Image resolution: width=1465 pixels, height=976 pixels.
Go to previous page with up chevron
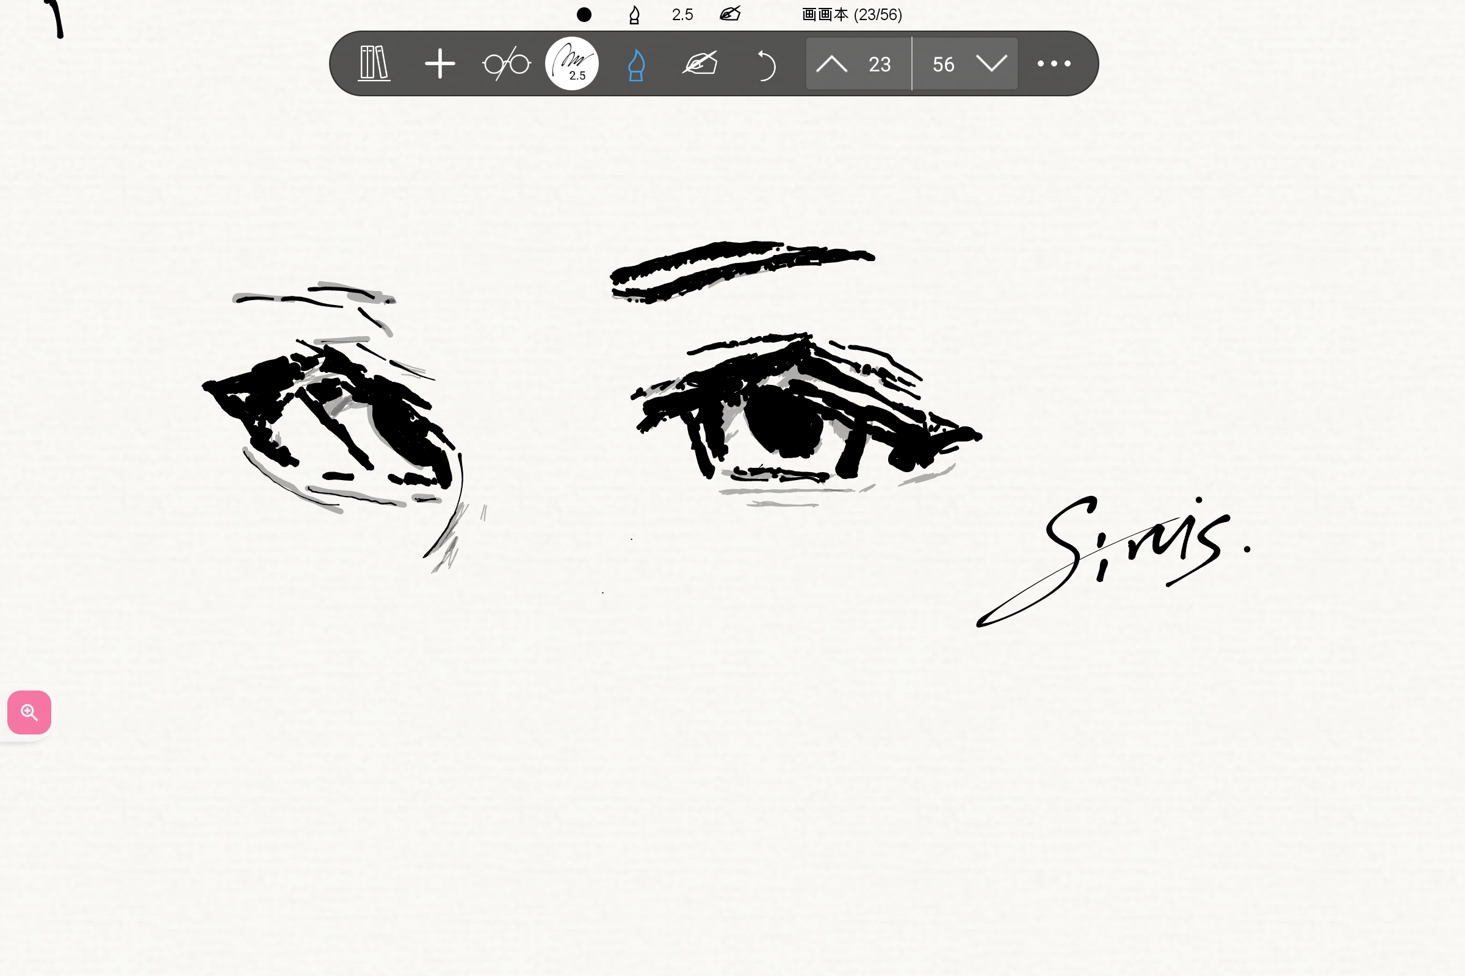tap(831, 64)
